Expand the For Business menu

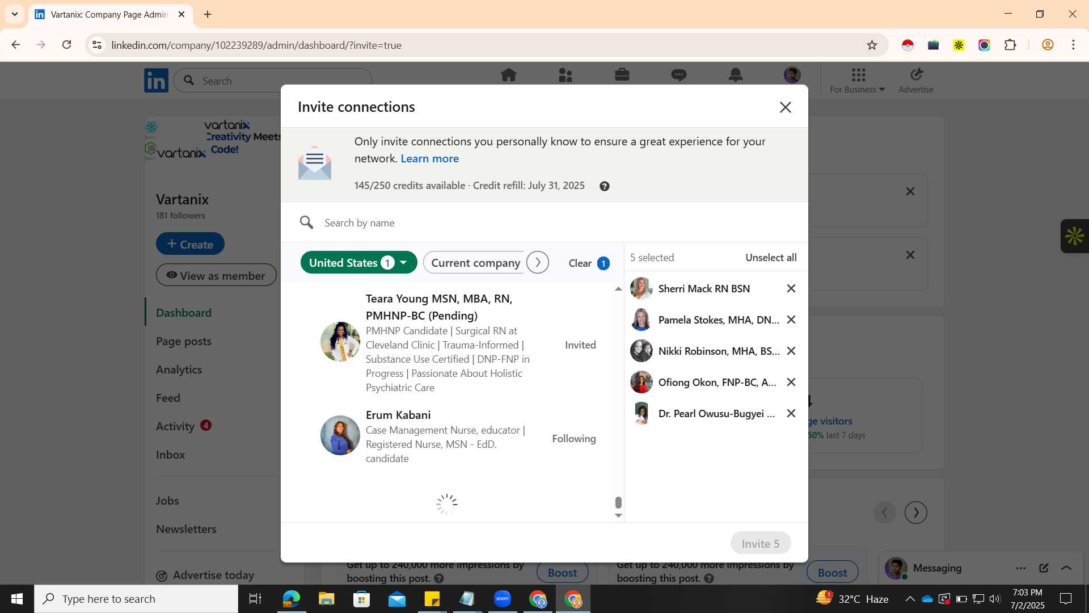pos(858,81)
